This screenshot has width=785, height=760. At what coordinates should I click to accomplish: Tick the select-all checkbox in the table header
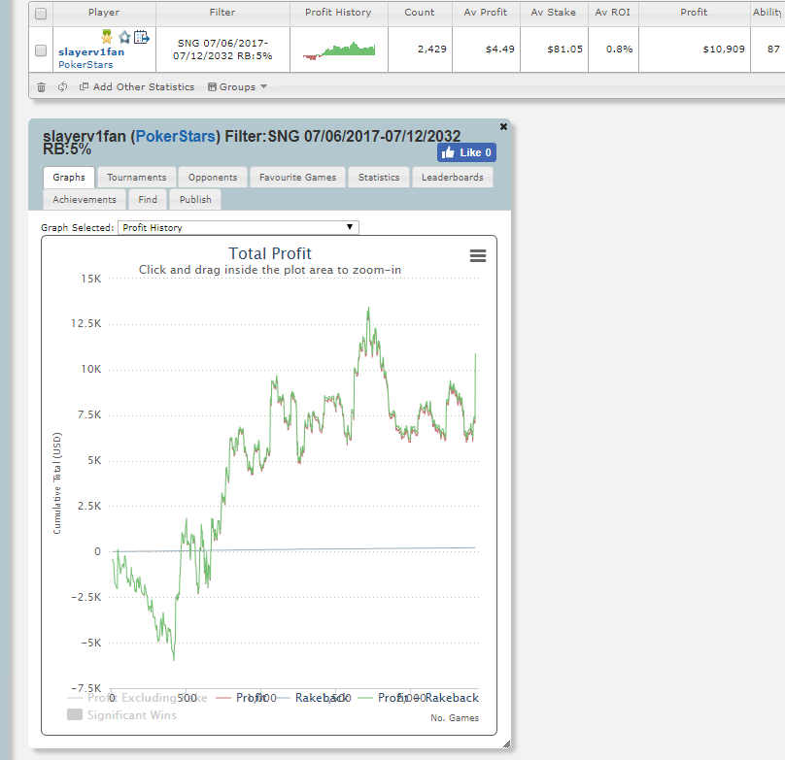coord(41,14)
